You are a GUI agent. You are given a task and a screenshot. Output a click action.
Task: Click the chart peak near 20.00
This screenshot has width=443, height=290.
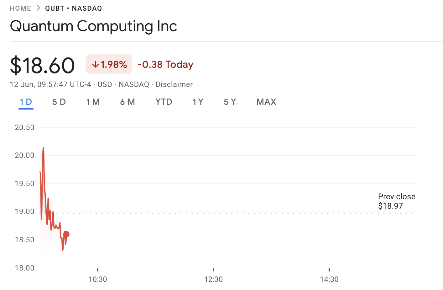43,148
